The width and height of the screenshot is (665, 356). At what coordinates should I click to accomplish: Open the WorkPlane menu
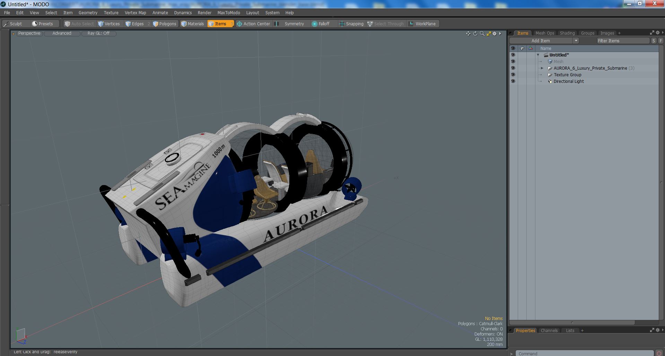[422, 24]
